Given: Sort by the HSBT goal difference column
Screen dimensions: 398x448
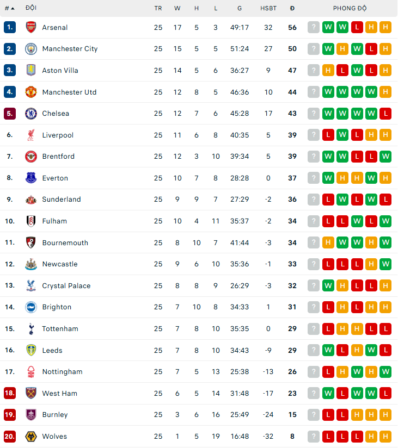Looking at the screenshot, I should pyautogui.click(x=268, y=8).
